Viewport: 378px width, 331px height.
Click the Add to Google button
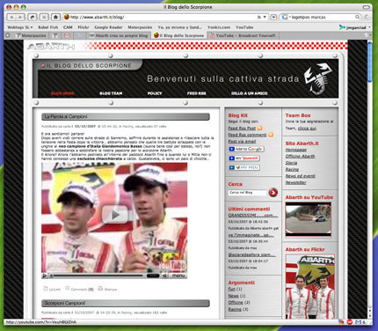[x=246, y=149]
